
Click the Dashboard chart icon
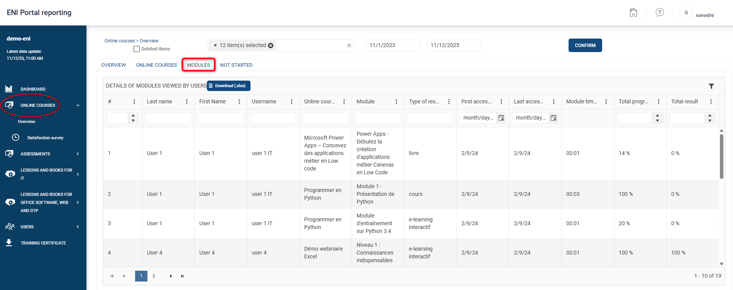tap(9, 89)
